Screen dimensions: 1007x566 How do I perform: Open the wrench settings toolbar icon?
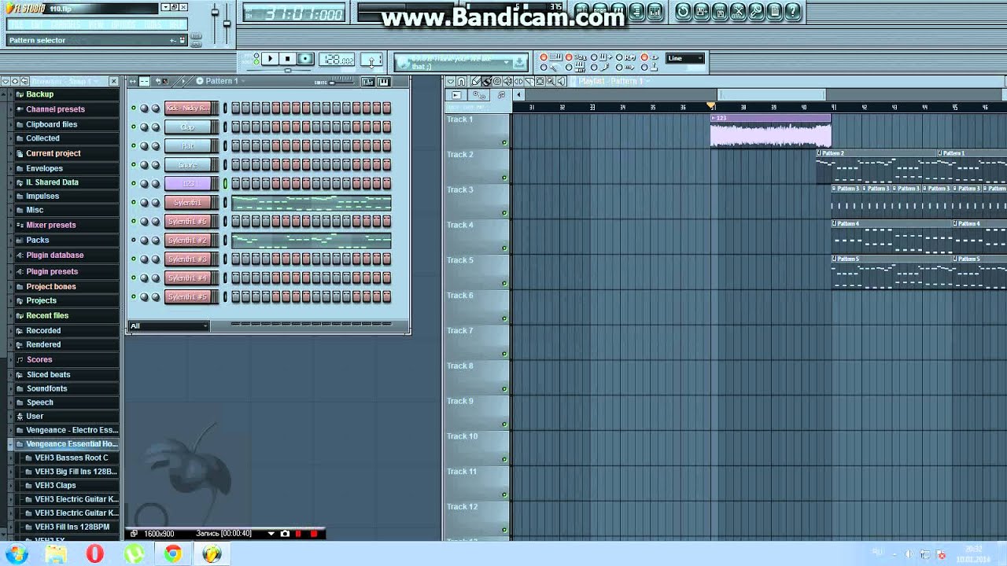point(756,11)
